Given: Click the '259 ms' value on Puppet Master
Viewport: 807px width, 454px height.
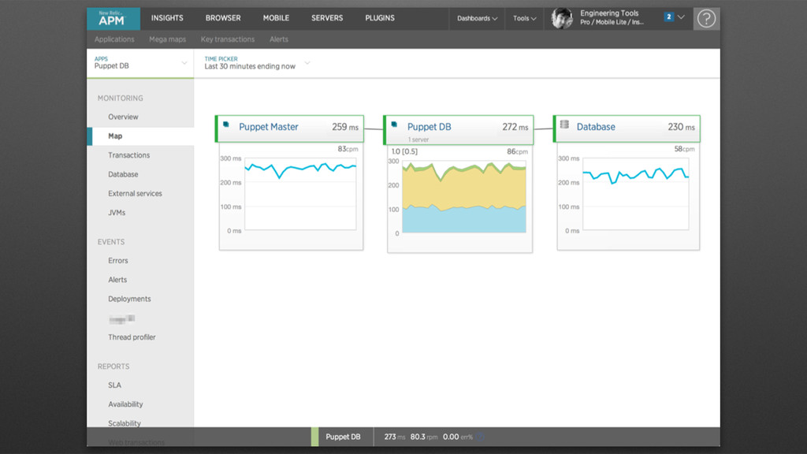Looking at the screenshot, I should click(345, 127).
